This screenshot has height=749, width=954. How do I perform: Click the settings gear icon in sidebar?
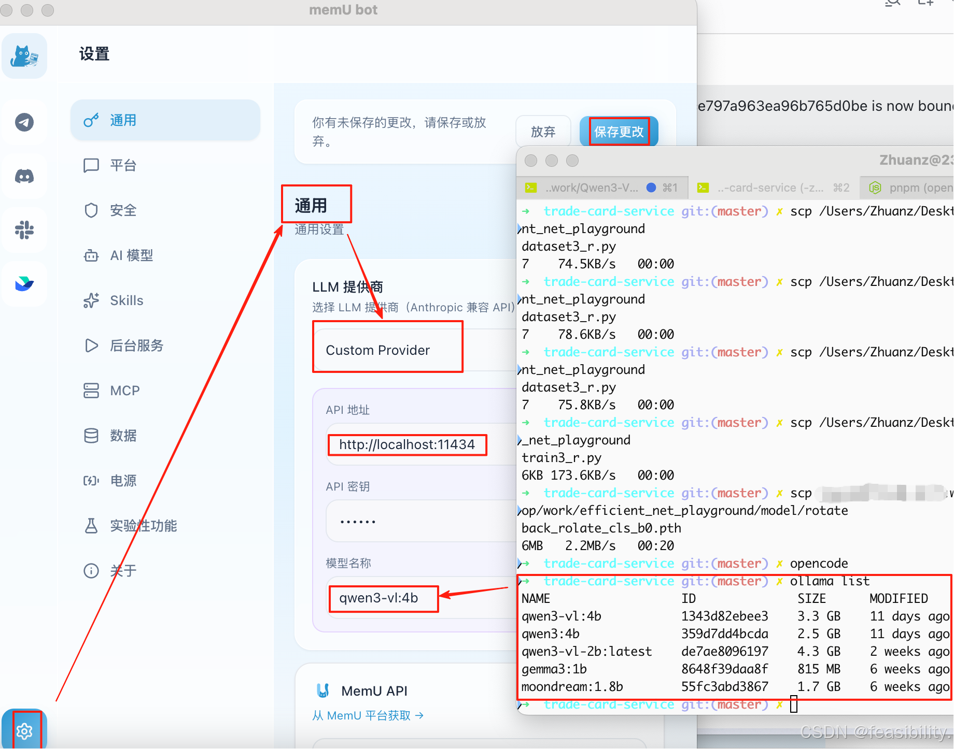tap(24, 731)
